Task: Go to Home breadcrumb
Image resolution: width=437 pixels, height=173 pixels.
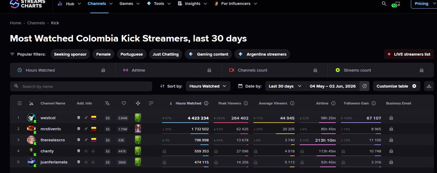Action: pos(15,23)
